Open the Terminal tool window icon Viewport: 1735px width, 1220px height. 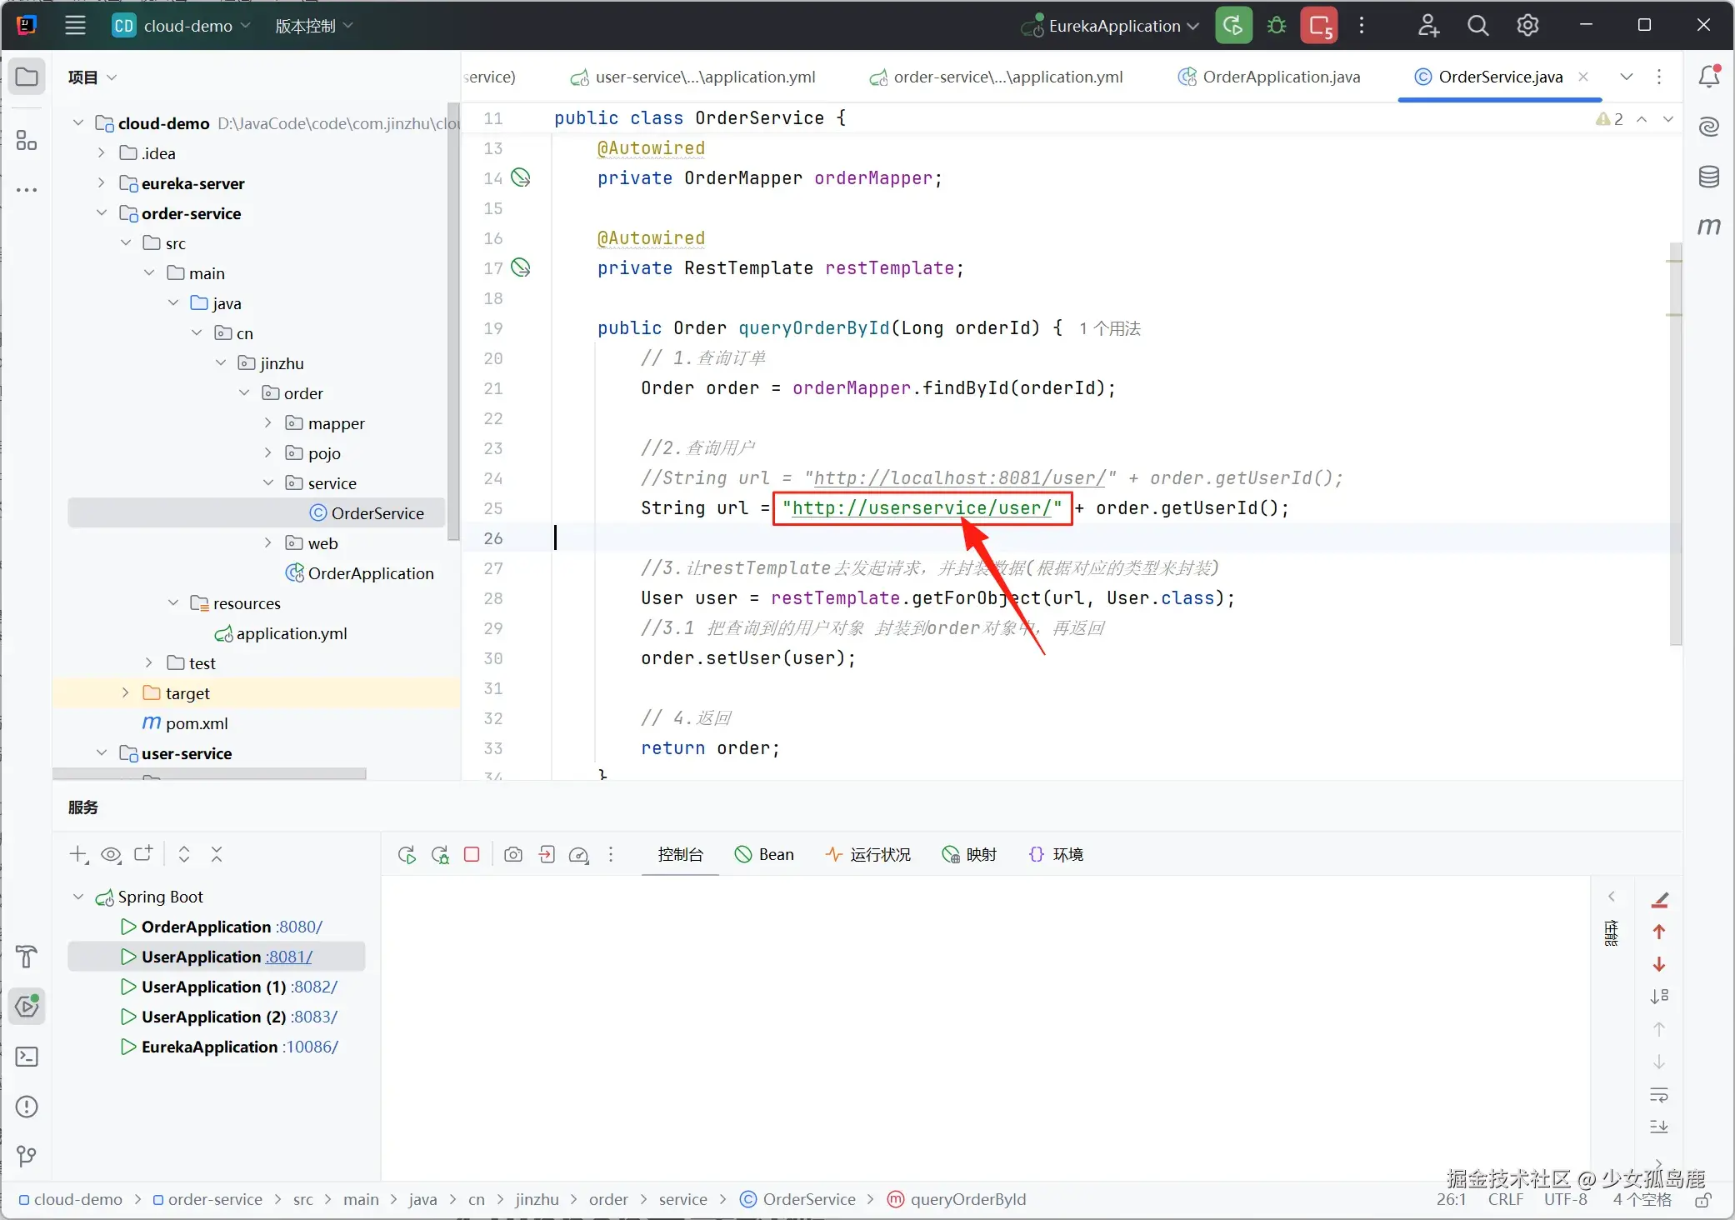tap(27, 1057)
